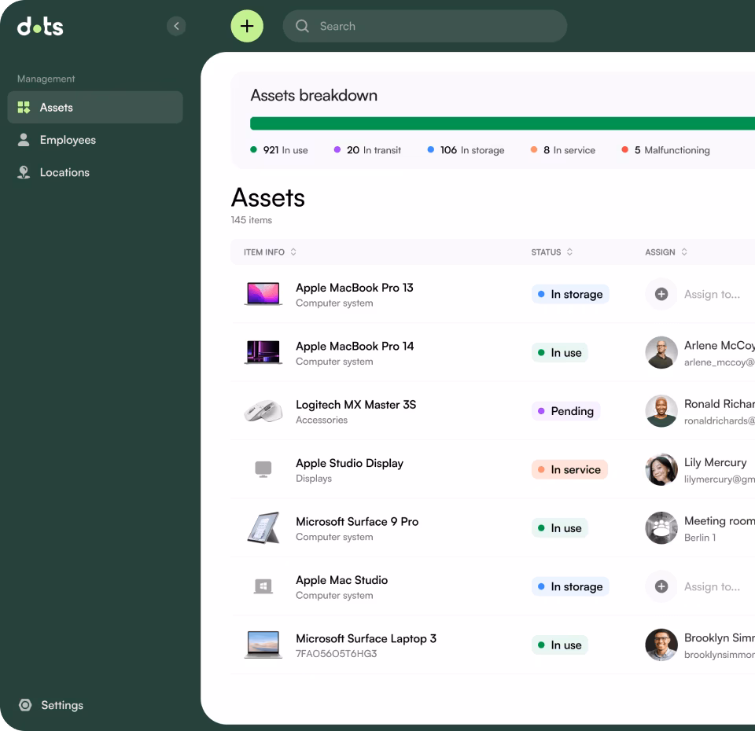Open Arlene McCoy's profile avatar
This screenshot has width=755, height=731.
[661, 353]
